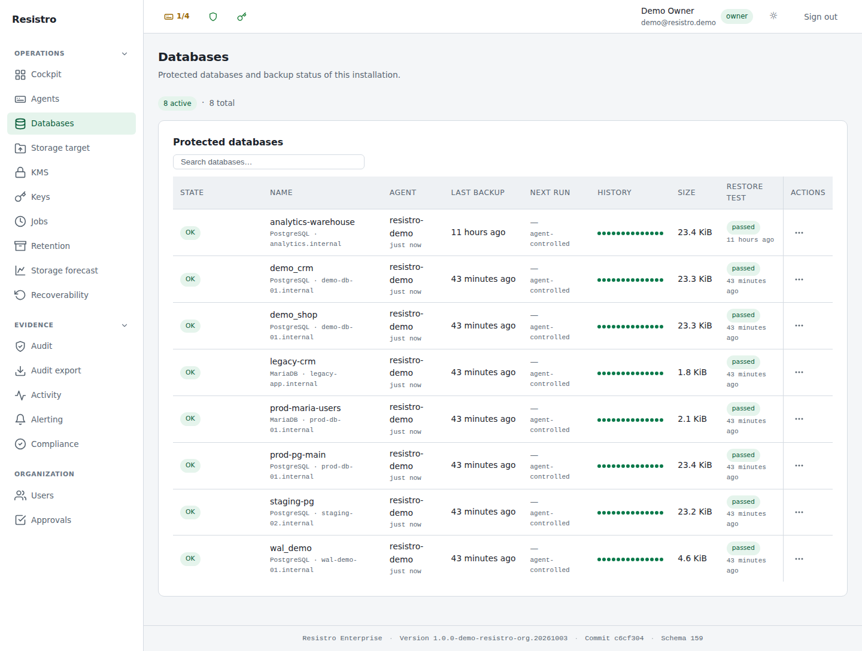The height and width of the screenshot is (651, 862).
Task: Click the LAST BACKUP column header
Action: (478, 193)
